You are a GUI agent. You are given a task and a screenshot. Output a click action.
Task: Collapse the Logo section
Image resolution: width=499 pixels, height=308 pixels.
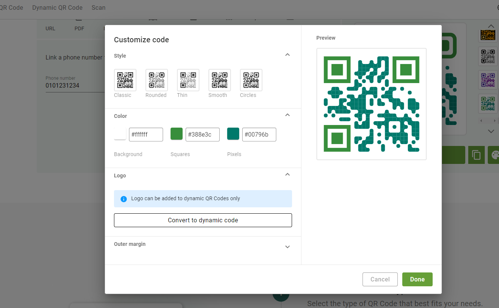(x=288, y=174)
